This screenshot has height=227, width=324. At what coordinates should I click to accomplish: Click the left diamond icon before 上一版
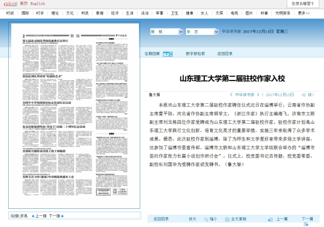33,216
